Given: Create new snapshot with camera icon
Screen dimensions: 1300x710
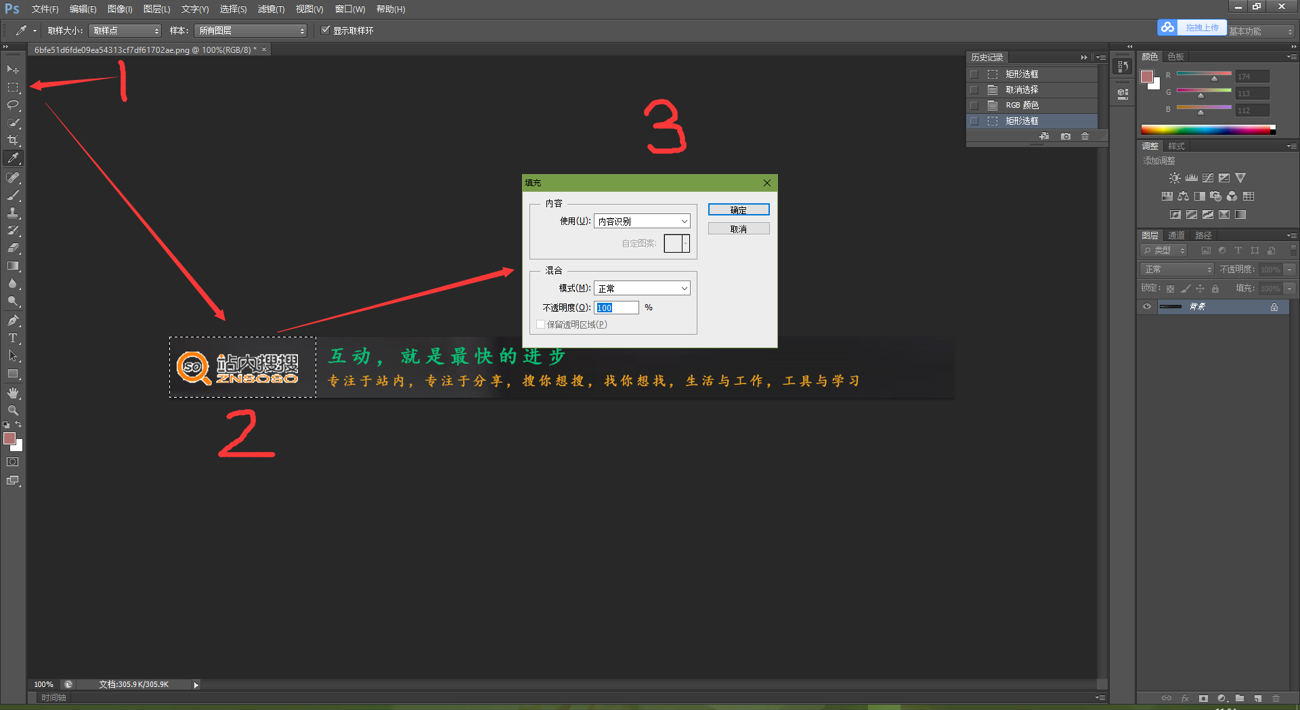Looking at the screenshot, I should [1066, 136].
